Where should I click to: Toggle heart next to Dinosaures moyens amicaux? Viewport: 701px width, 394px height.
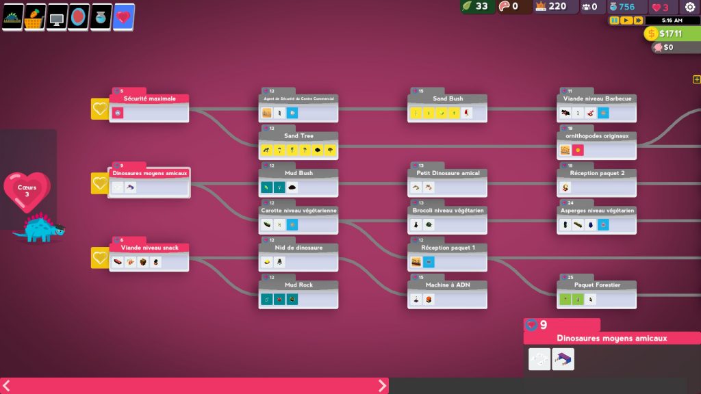101,183
